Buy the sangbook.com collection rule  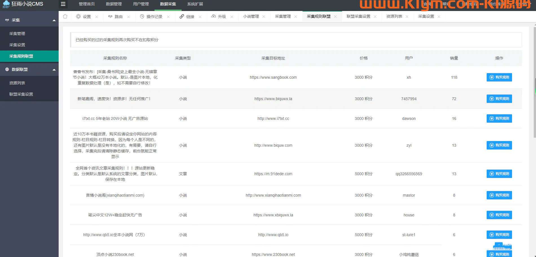pos(499,77)
